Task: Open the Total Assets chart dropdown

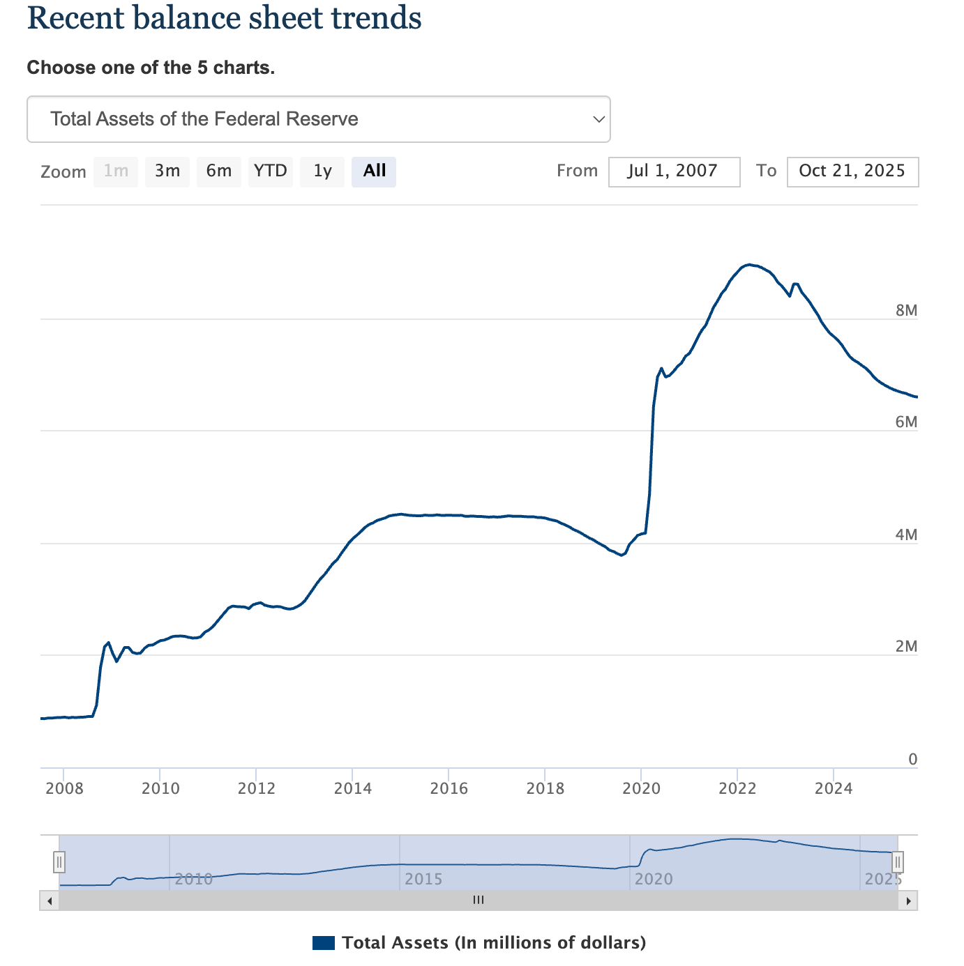Action: (318, 119)
